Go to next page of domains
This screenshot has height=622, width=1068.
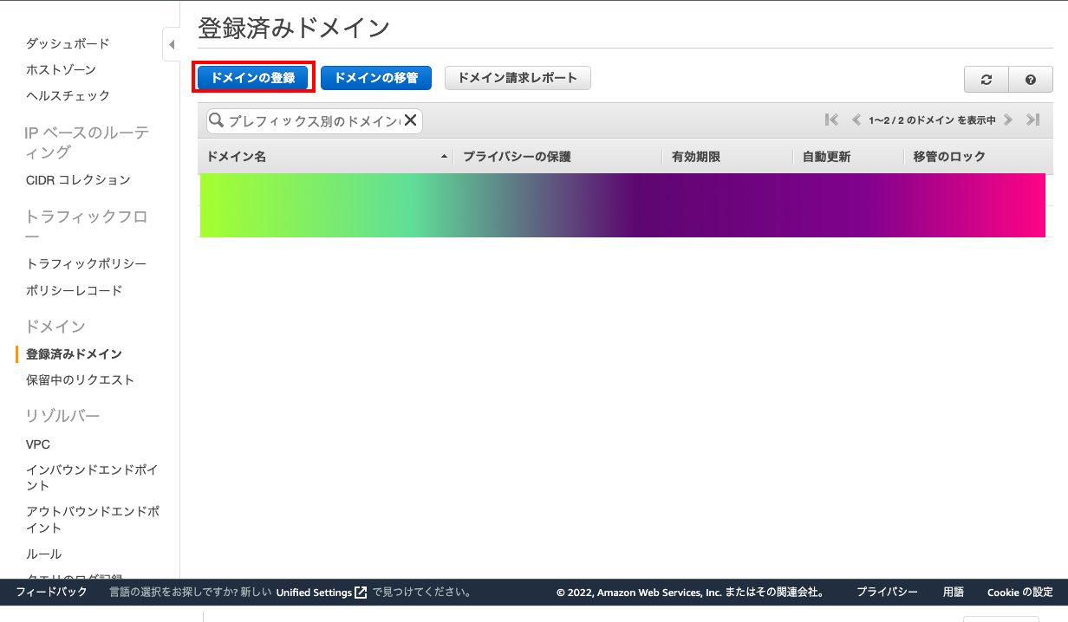click(x=1008, y=120)
